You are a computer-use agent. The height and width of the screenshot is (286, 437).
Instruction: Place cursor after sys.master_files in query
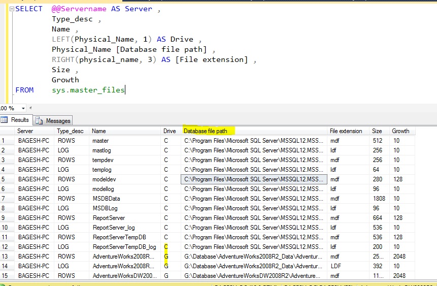(x=125, y=90)
